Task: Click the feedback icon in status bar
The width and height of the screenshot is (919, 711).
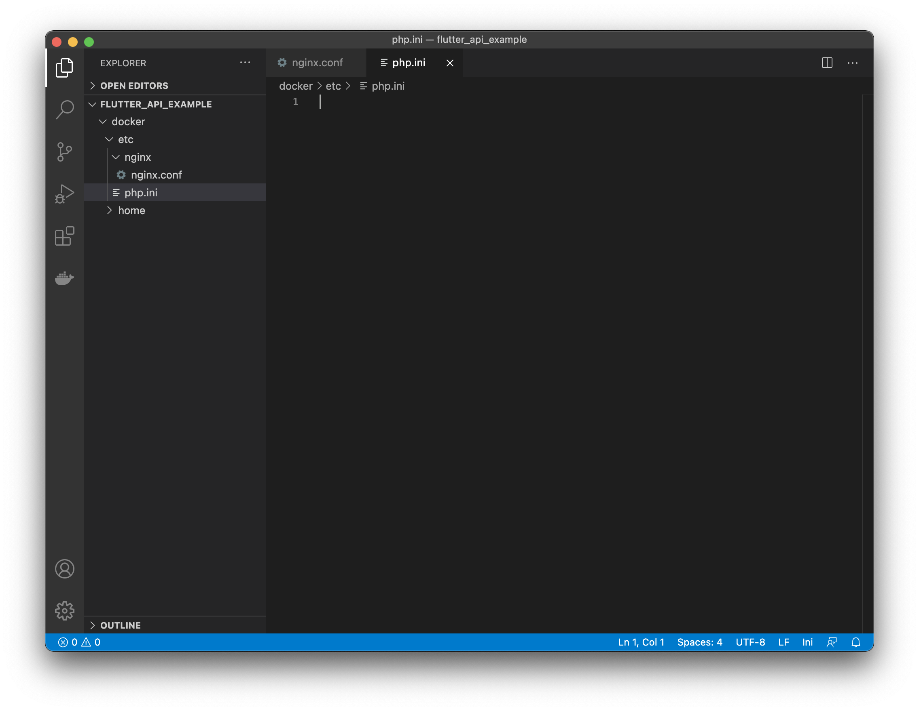Action: 832,642
